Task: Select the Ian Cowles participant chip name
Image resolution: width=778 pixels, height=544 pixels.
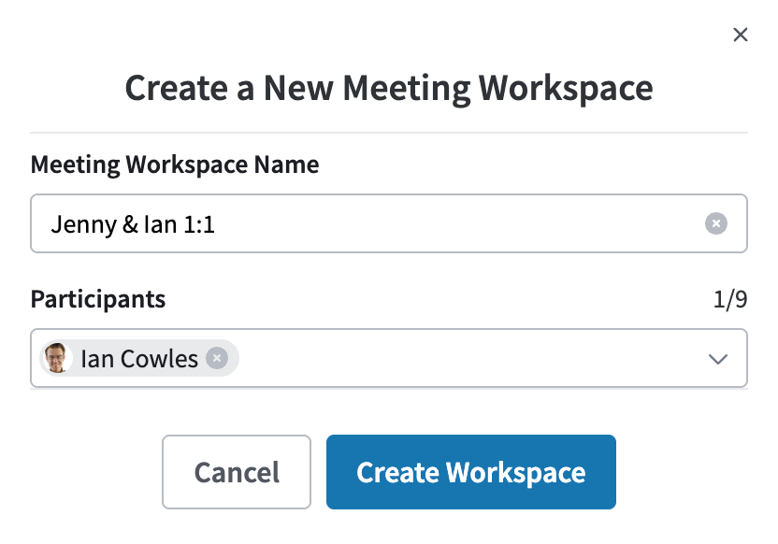Action: tap(139, 359)
